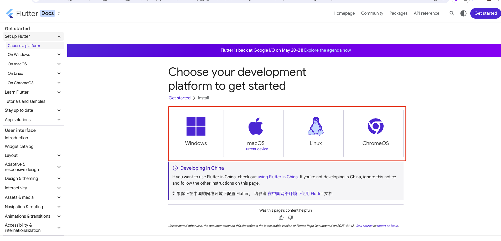501x241 pixels.
Task: Expand the Navigation & routing section
Action: pyautogui.click(x=59, y=207)
